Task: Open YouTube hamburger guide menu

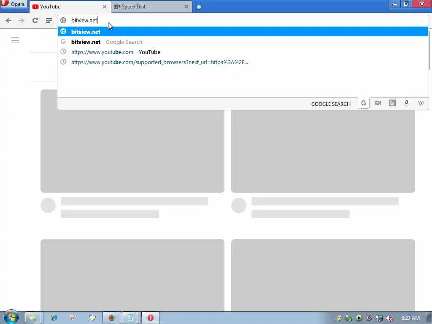Action: pyautogui.click(x=15, y=40)
